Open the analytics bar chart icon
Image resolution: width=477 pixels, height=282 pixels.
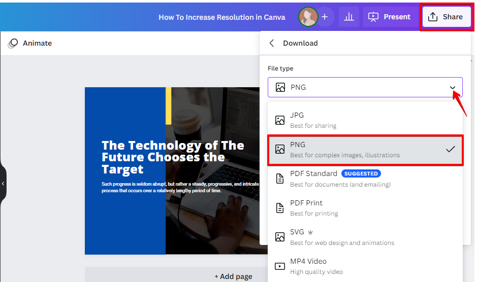[x=348, y=17]
